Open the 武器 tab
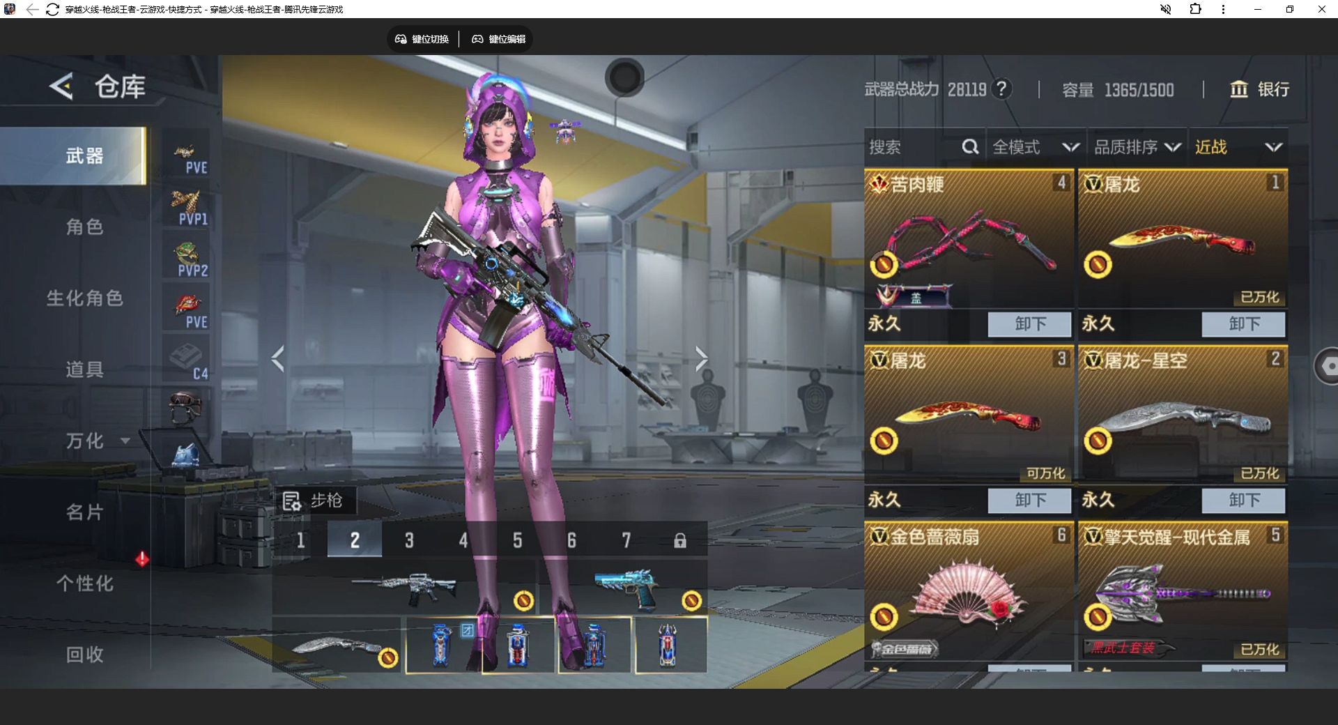The width and height of the screenshot is (1338, 725). pos(74,155)
